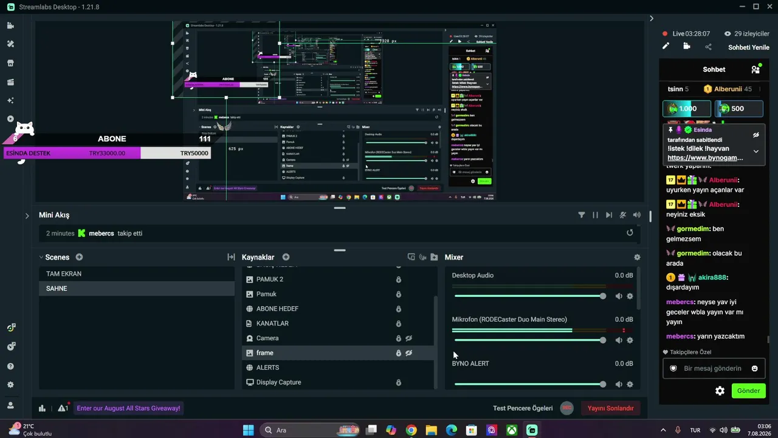Open BYNO ALERT source settings gear
Viewport: 778px width, 438px height.
630,384
